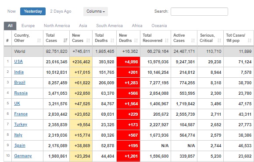254x162 pixels.
Task: Open the Germany country link
Action: click(x=23, y=156)
